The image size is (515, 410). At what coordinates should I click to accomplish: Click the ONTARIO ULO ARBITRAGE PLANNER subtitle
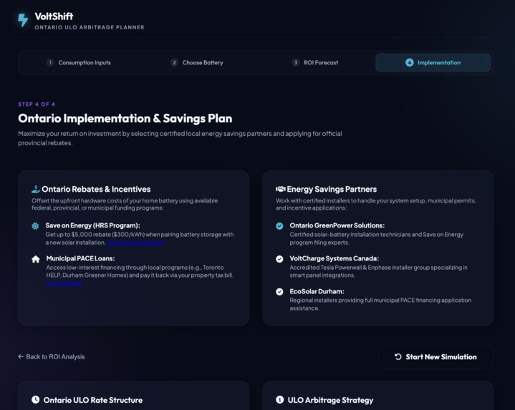point(90,27)
